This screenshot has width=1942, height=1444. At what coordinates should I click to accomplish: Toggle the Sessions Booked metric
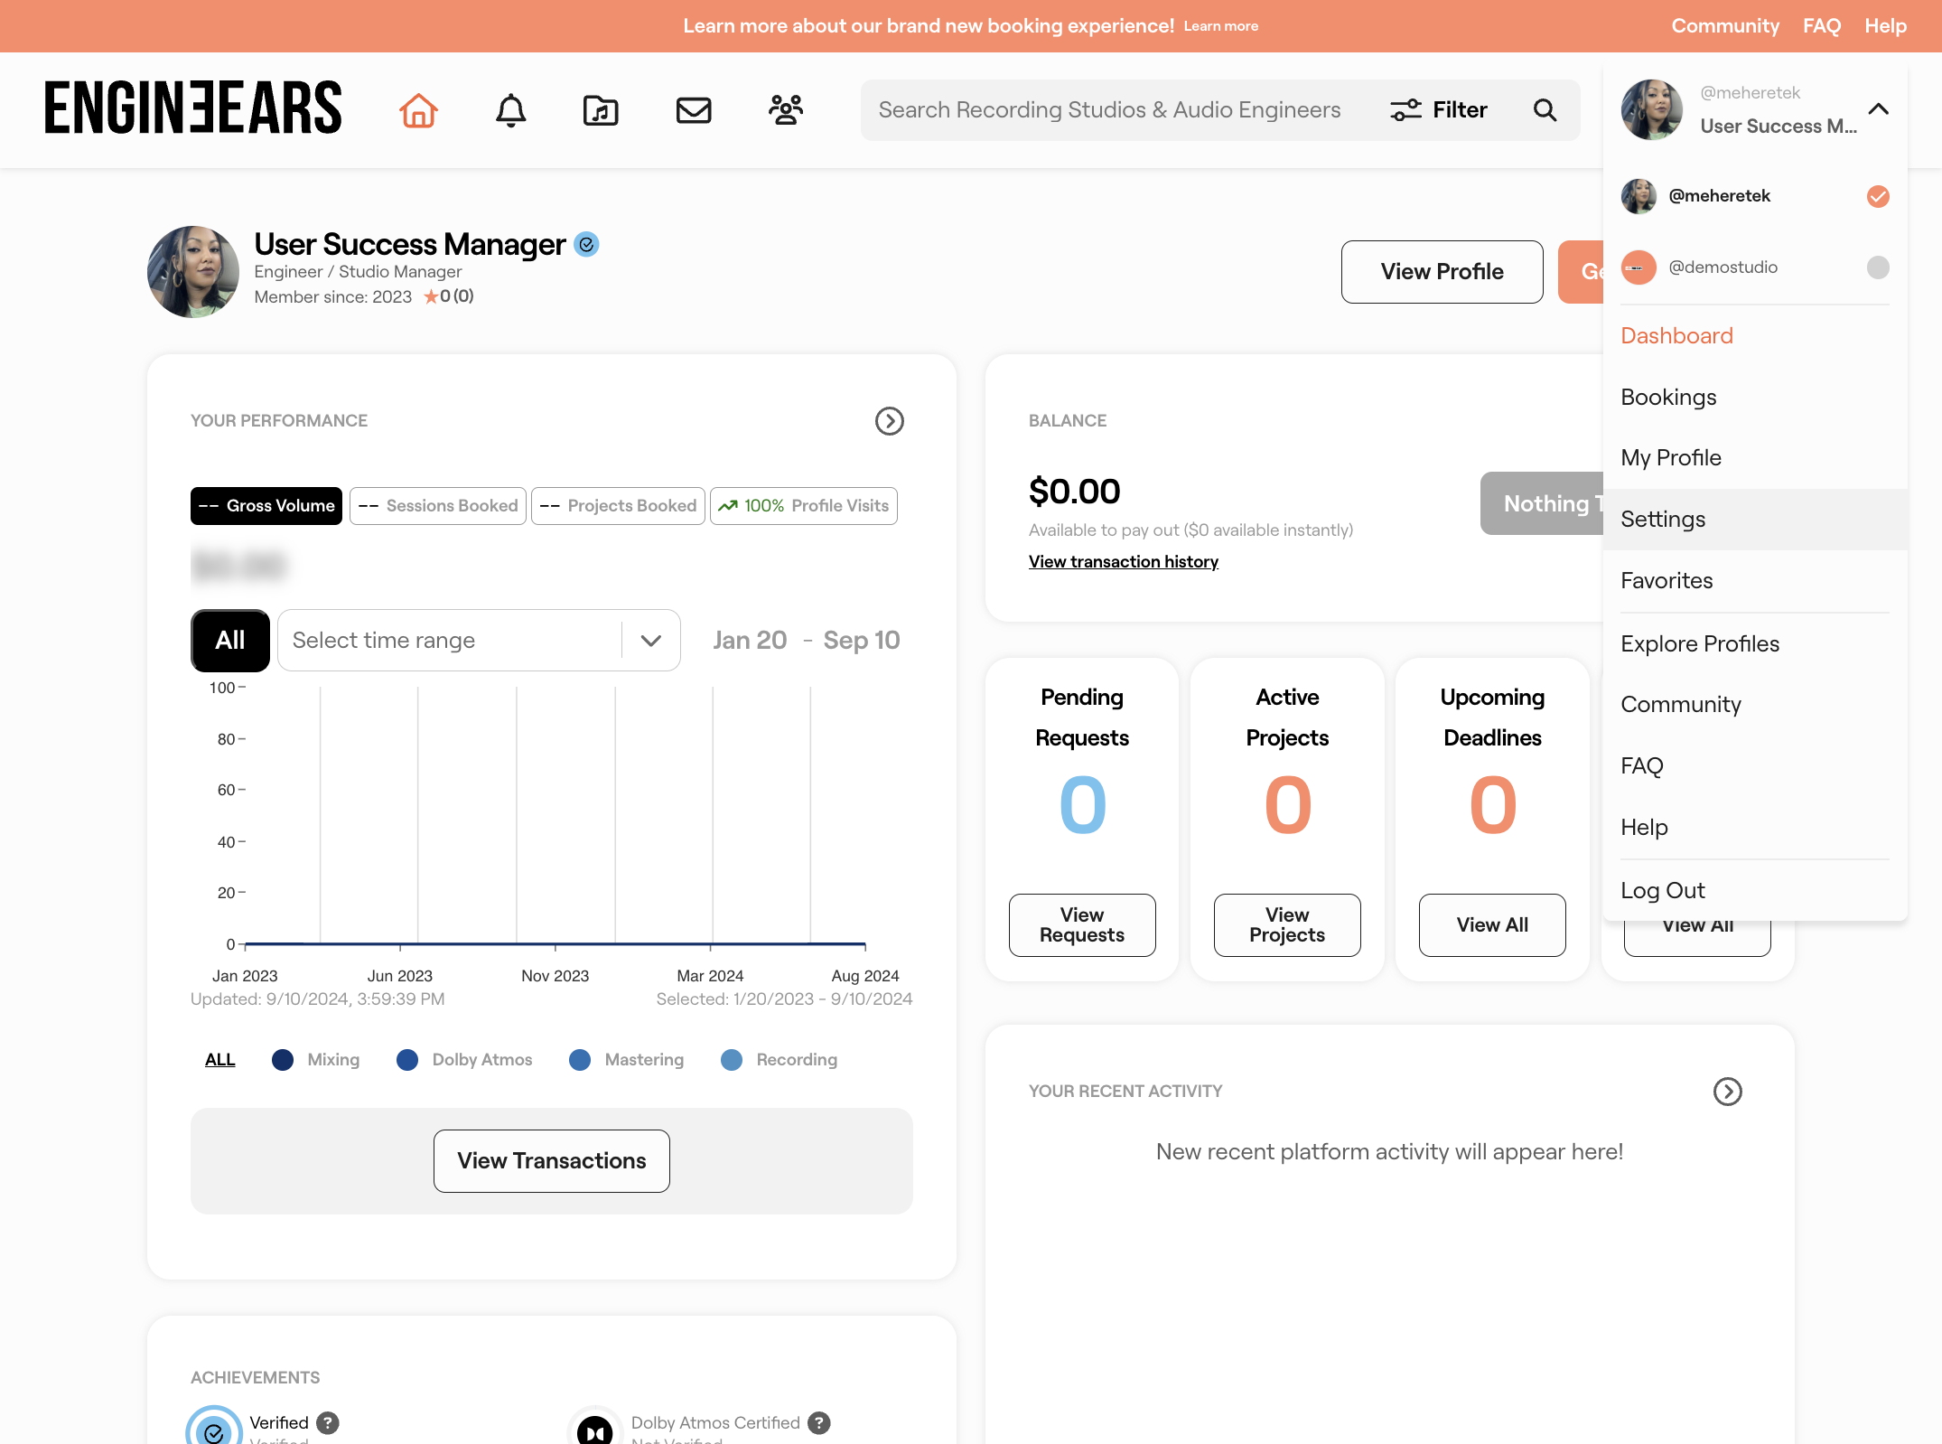point(438,506)
